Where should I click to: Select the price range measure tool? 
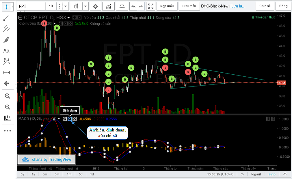pyautogui.click(x=6, y=72)
